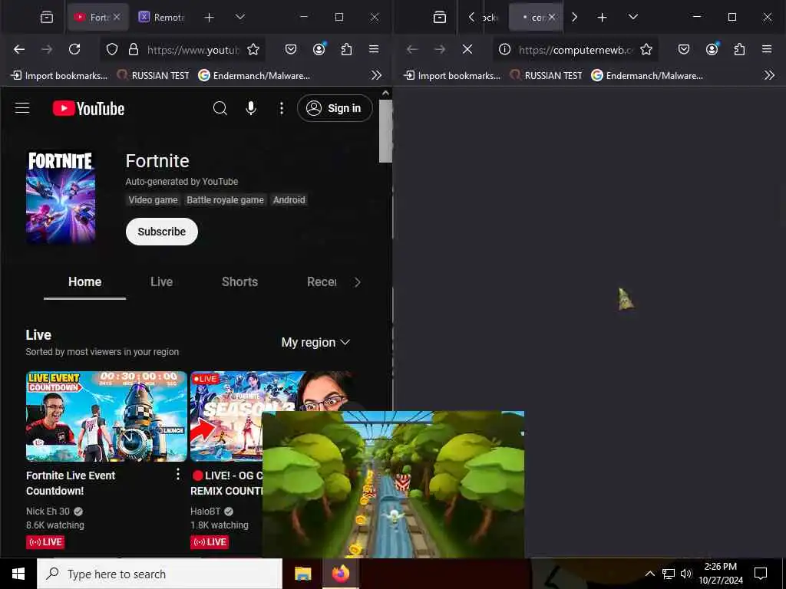Click padlock site info in left window

coord(134,49)
